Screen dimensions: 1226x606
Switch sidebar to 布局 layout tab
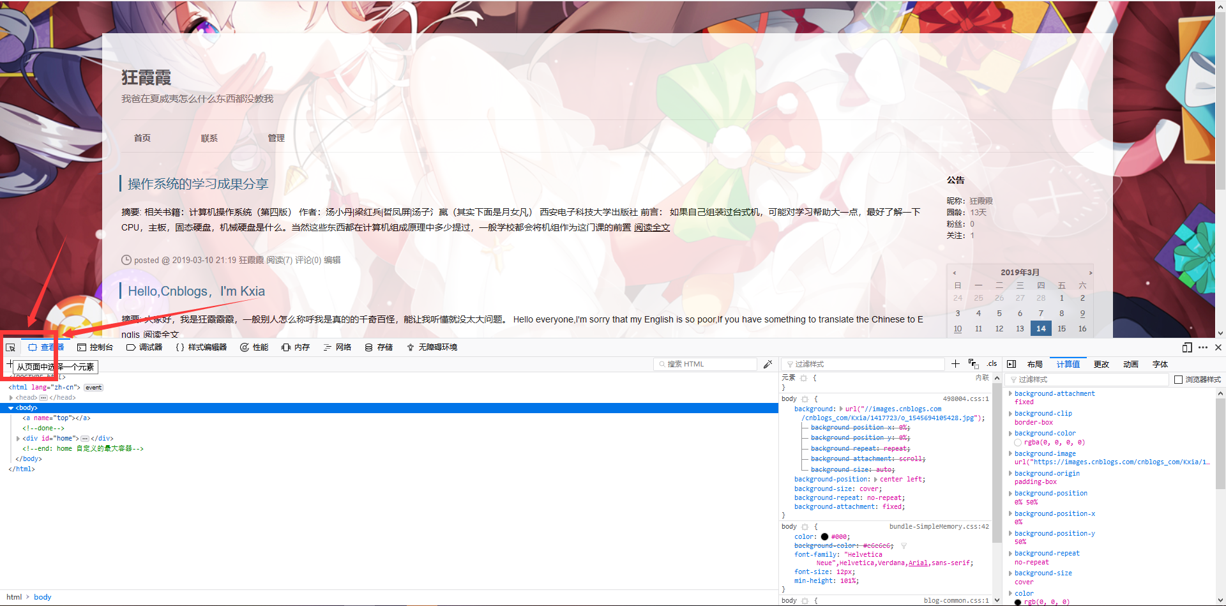[1035, 365]
